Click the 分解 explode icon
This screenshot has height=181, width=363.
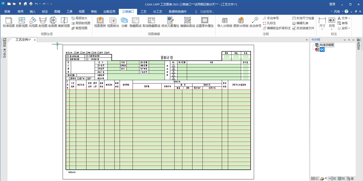point(124,23)
